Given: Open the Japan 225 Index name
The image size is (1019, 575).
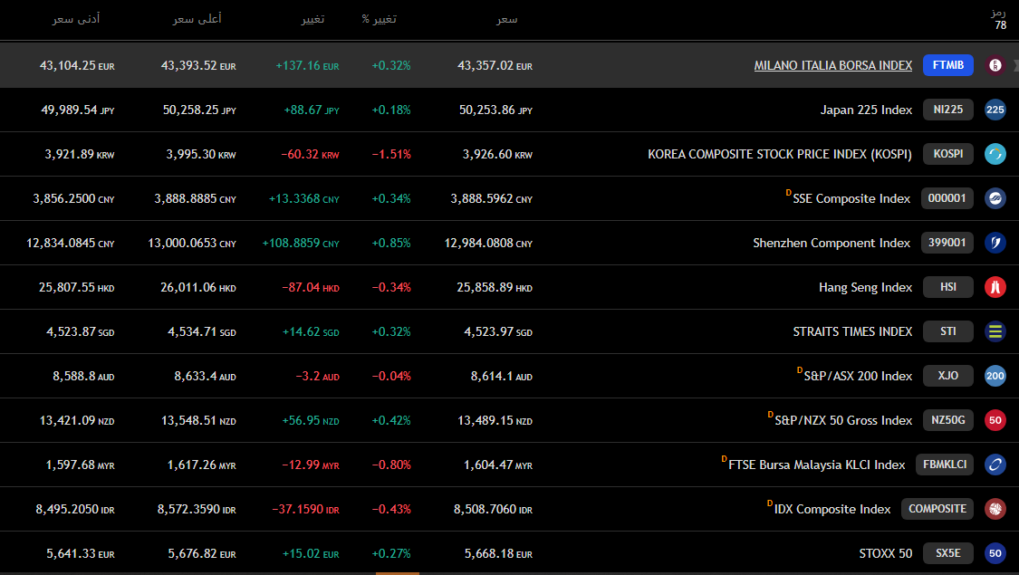Looking at the screenshot, I should click(x=866, y=110).
